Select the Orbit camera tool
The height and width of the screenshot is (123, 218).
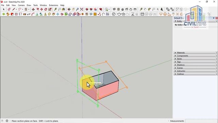click(x=69, y=9)
